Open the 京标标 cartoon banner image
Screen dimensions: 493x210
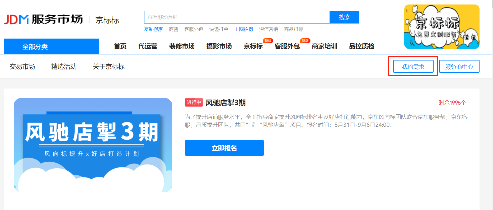[x=442, y=27]
